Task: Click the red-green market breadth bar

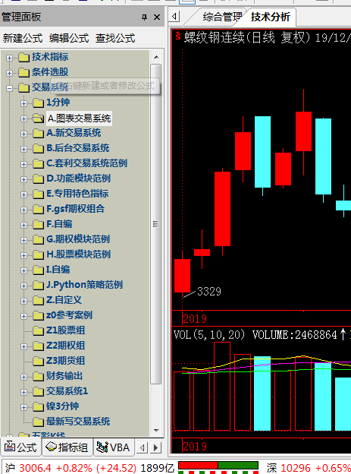Action: tap(218, 465)
